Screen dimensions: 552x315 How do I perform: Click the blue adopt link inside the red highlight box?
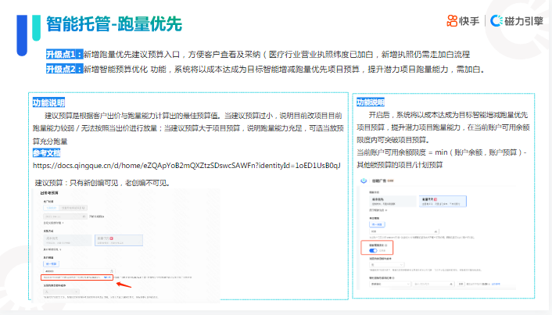click(x=107, y=277)
